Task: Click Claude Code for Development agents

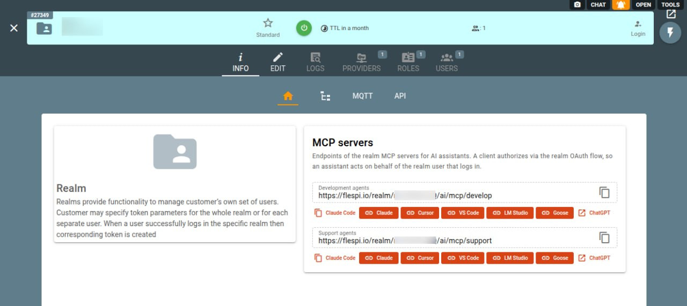Action: coord(335,213)
